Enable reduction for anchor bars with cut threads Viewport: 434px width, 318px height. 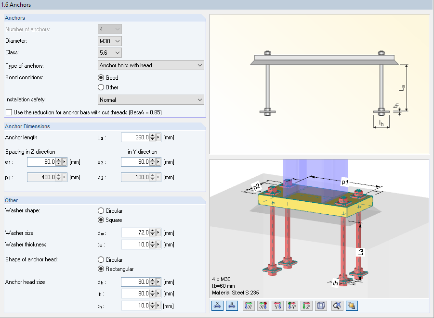coord(8,112)
